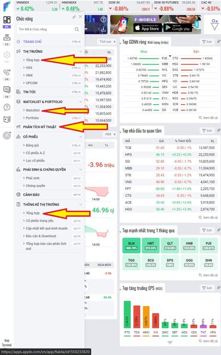Pin the Top nhà đầu tư quan tâm widget
Screen dimensions: 221x355
(x=218, y=130)
